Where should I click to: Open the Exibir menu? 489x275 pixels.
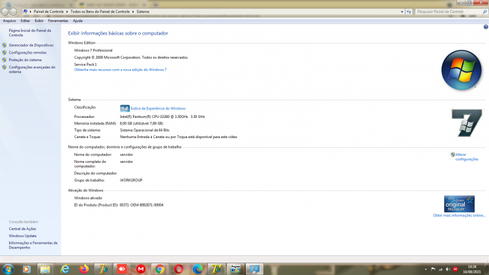(39, 21)
